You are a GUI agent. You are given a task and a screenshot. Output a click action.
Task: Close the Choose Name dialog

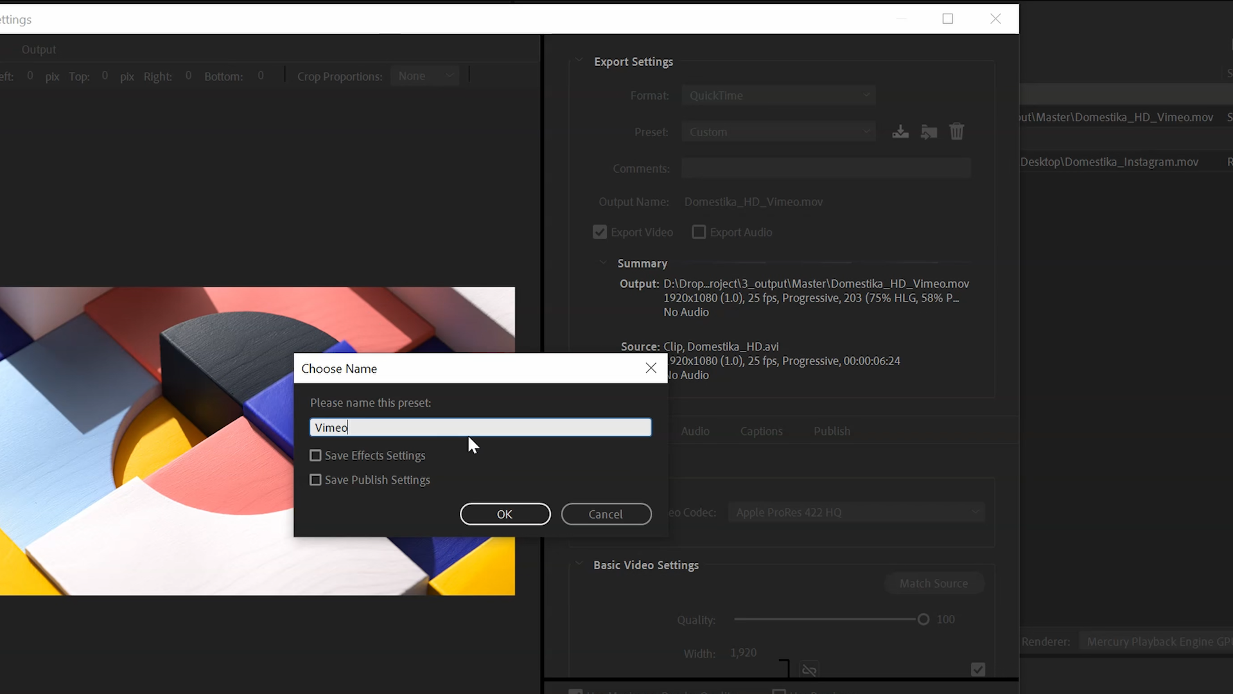pos(651,368)
